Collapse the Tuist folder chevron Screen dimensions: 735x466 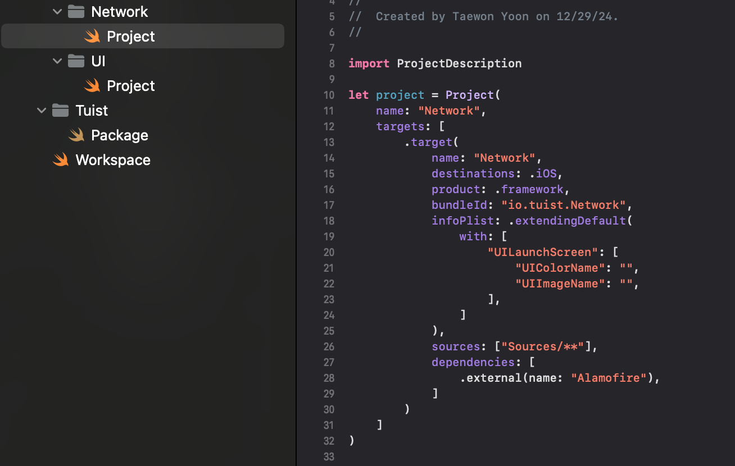(x=42, y=110)
